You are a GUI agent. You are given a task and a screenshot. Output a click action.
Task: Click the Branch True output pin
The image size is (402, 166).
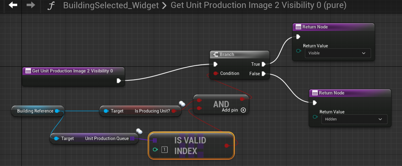264,64
